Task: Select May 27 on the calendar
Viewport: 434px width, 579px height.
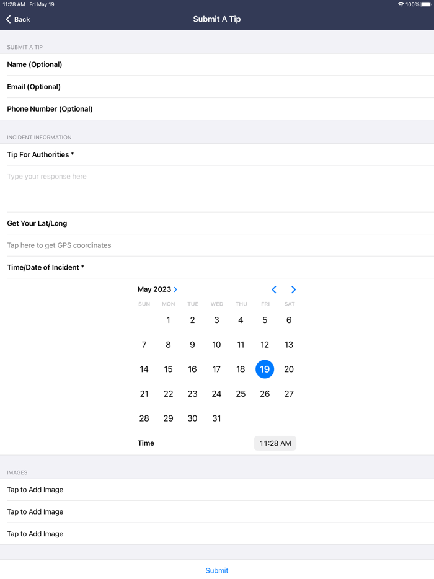Action: tap(289, 394)
